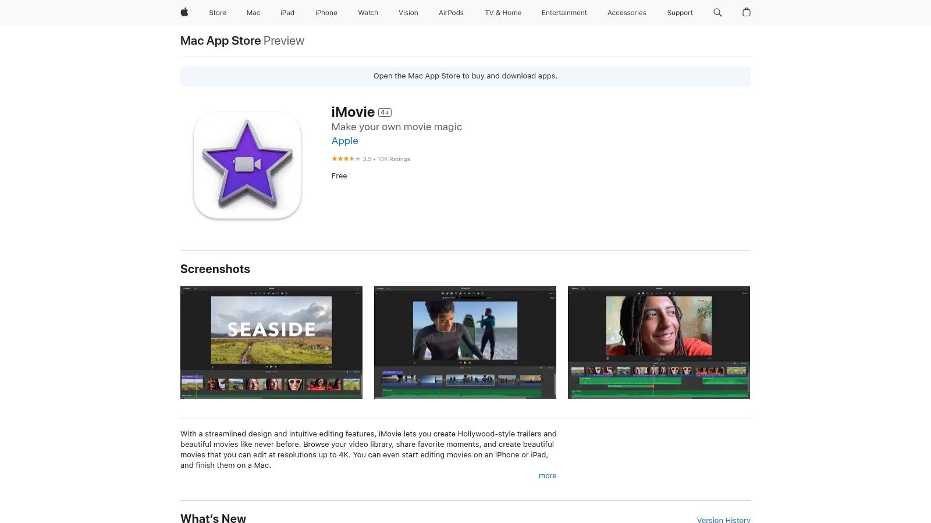Select iPhone in the navigation bar
Screen dimensions: 931x523
(x=326, y=12)
